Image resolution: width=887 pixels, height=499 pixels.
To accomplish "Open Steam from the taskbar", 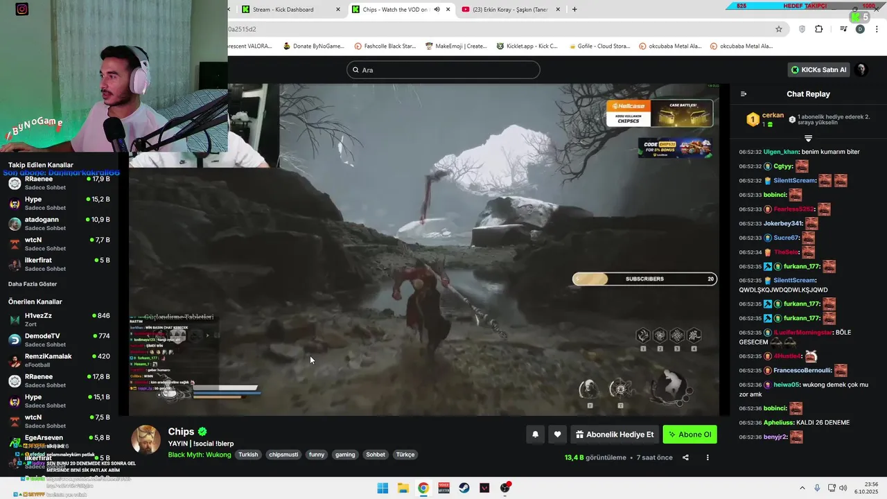I will click(x=464, y=488).
